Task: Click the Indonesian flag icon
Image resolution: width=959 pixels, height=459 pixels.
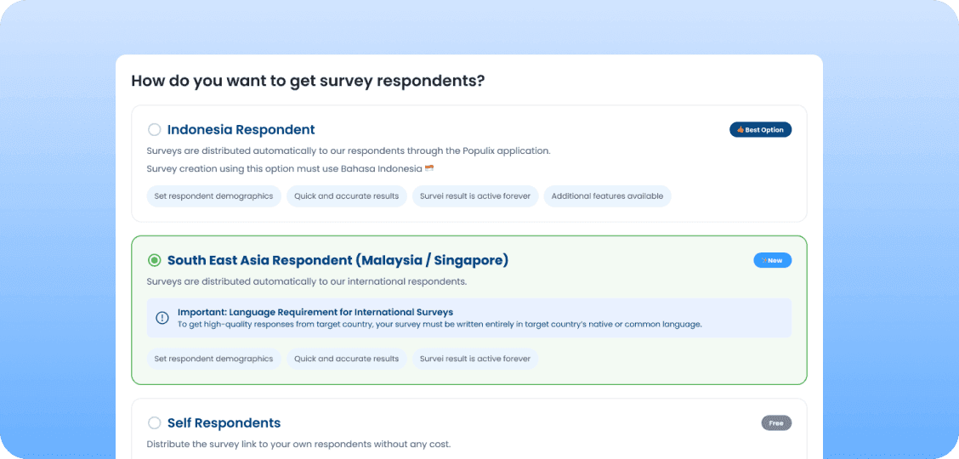Action: [430, 168]
